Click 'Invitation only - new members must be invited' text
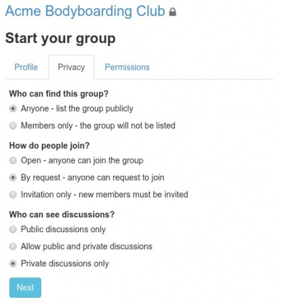This screenshot has height=303, width=281. coord(104,195)
